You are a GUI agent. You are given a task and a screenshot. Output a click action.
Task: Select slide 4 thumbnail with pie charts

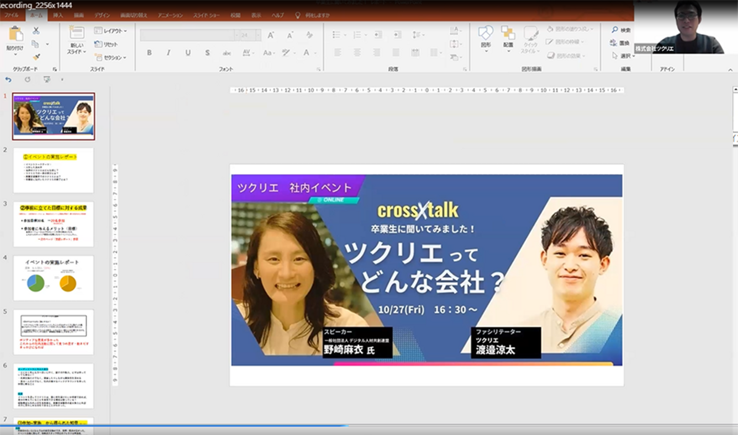(x=53, y=278)
